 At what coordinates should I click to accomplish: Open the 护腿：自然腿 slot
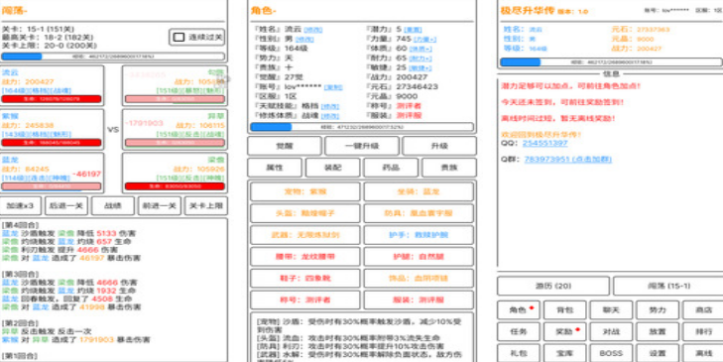tap(419, 257)
